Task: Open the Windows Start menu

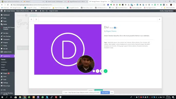Action: (x=2, y=97)
